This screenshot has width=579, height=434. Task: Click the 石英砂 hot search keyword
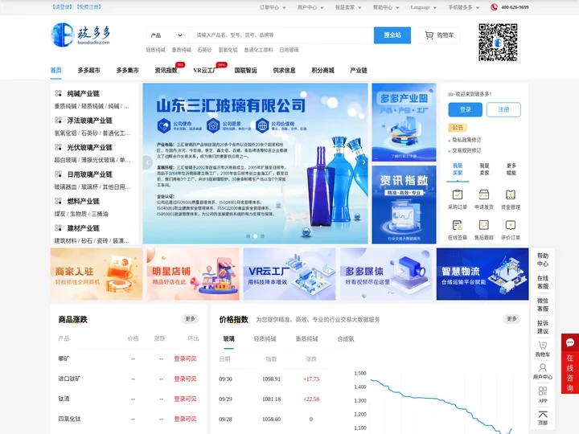204,50
